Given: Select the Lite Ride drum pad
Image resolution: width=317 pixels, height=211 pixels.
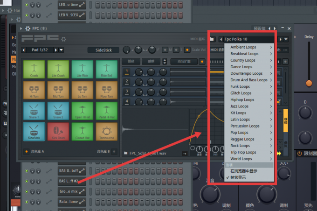Looking at the screenshot, I should (x=83, y=69).
